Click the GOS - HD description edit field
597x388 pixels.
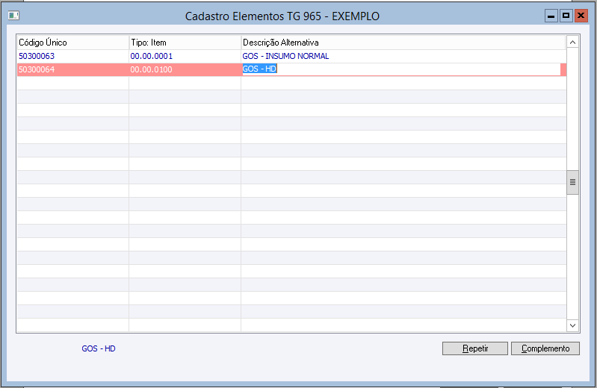(x=403, y=69)
